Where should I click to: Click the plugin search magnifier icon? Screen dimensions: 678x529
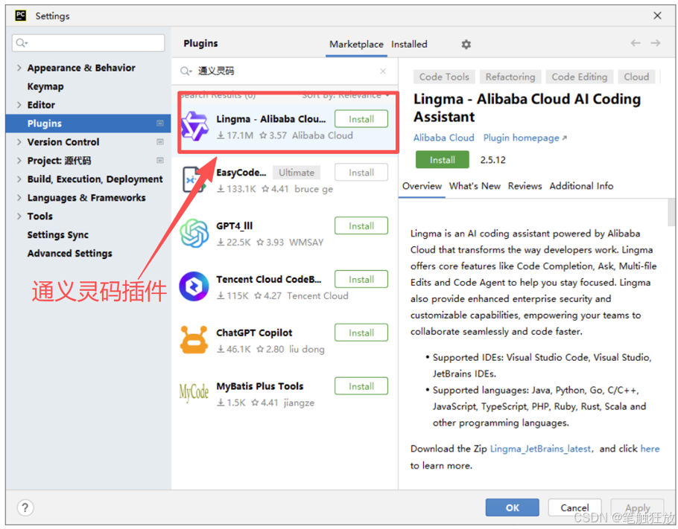coord(186,71)
